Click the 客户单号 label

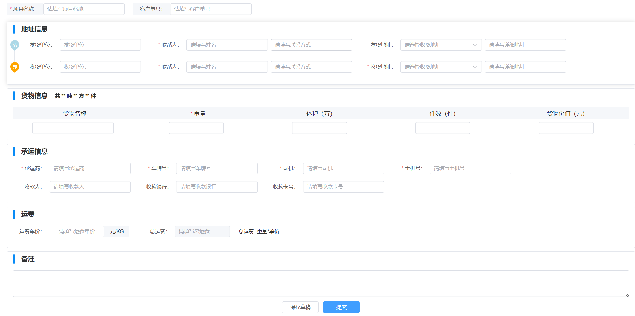click(151, 9)
